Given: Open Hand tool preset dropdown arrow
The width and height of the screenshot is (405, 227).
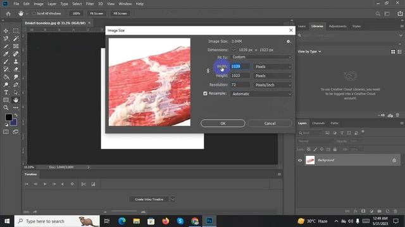Looking at the screenshot, I should (x=27, y=14).
